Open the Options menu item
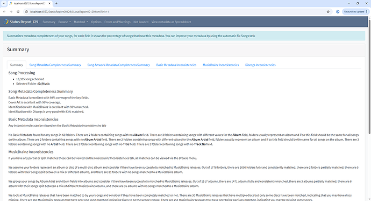 96,22
